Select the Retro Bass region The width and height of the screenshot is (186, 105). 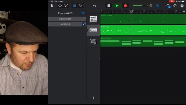pyautogui.click(x=143, y=30)
